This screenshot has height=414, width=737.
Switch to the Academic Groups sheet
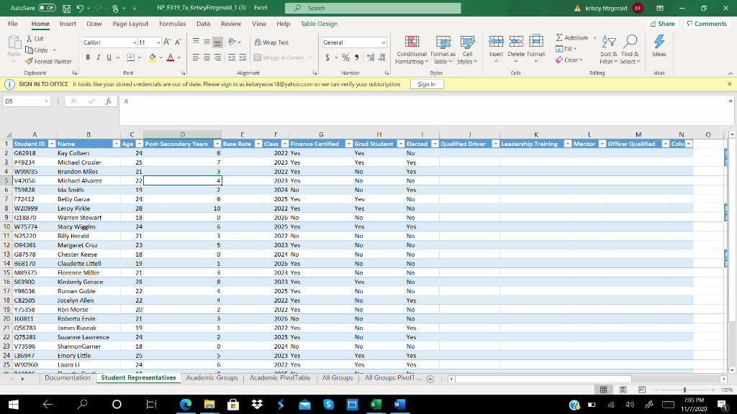tap(212, 377)
